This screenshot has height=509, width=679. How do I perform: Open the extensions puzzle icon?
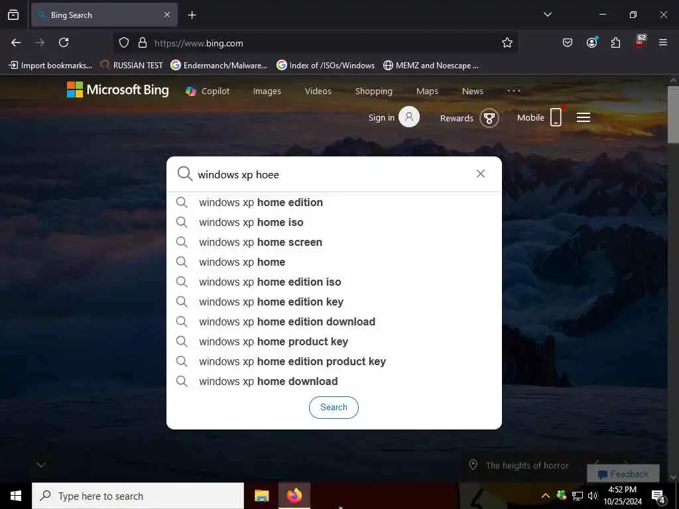pyautogui.click(x=615, y=42)
